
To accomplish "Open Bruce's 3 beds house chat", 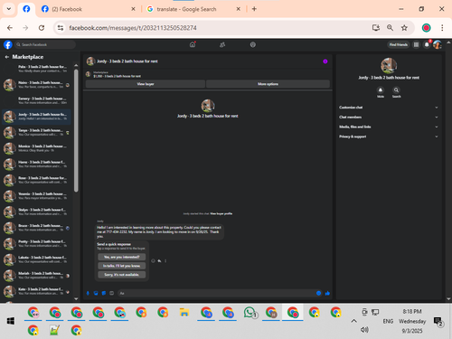I will (37, 228).
